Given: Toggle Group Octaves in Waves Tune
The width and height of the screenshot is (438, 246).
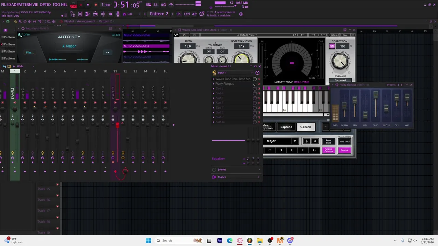Looking at the screenshot, I should (328, 150).
